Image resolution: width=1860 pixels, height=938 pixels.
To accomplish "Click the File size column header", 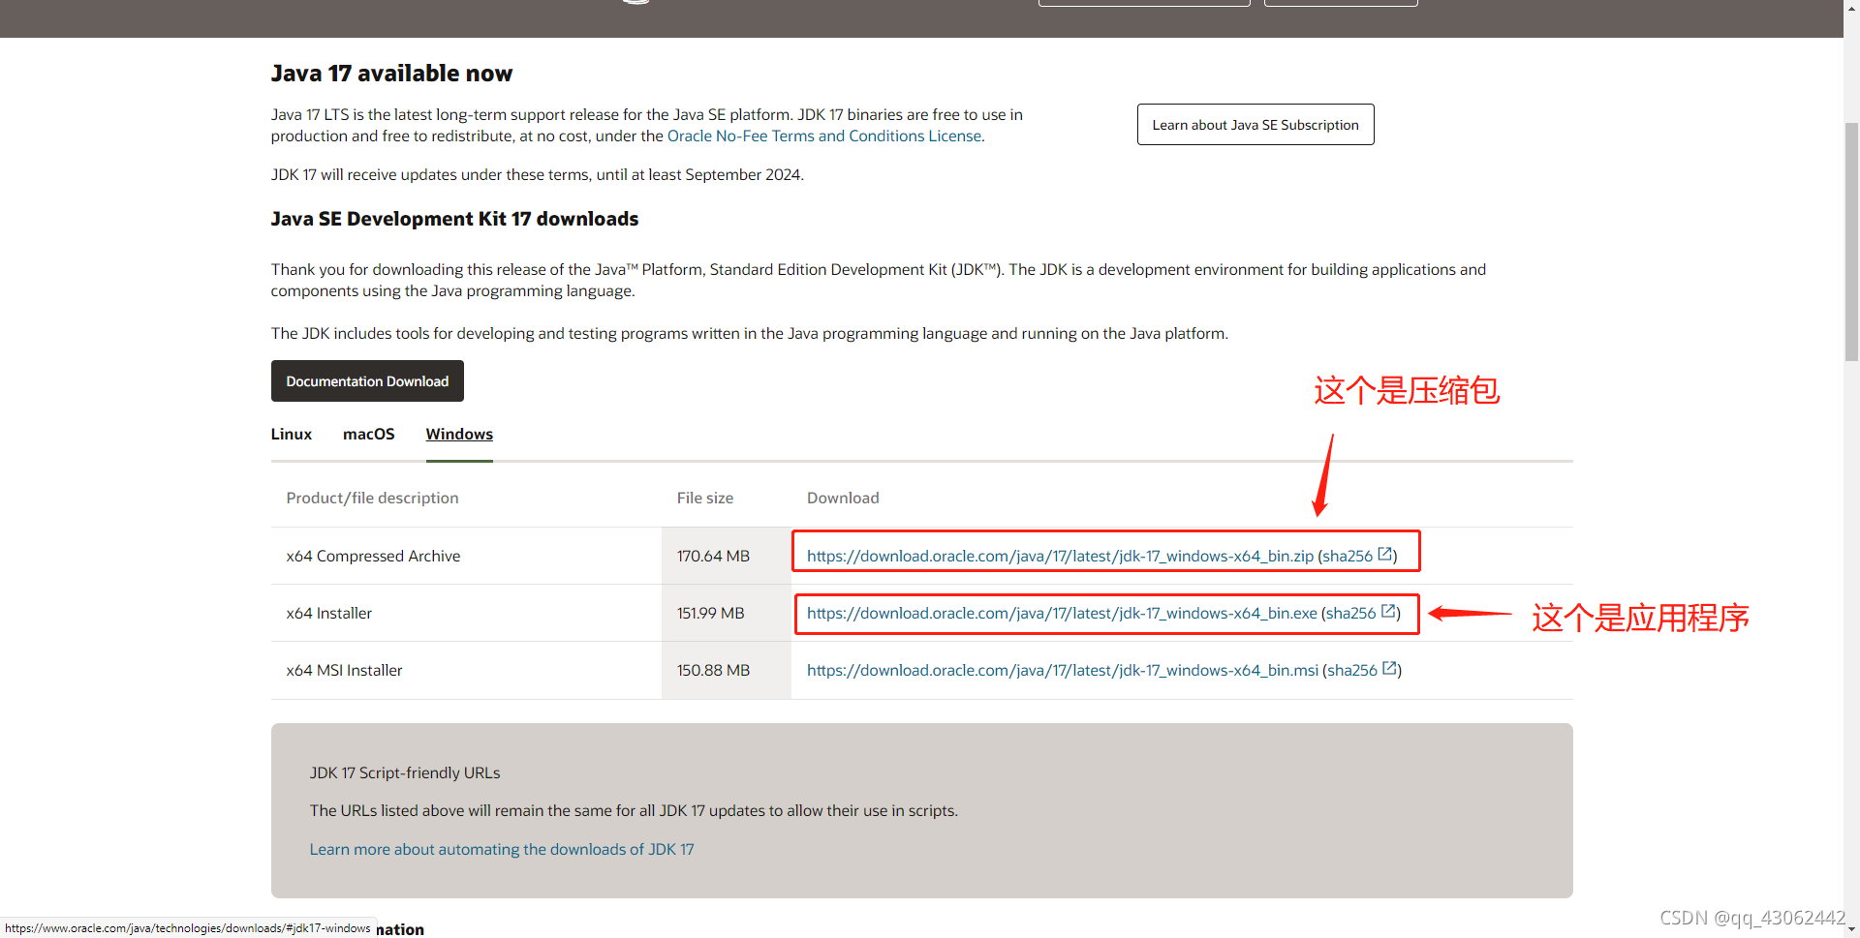I will [704, 499].
